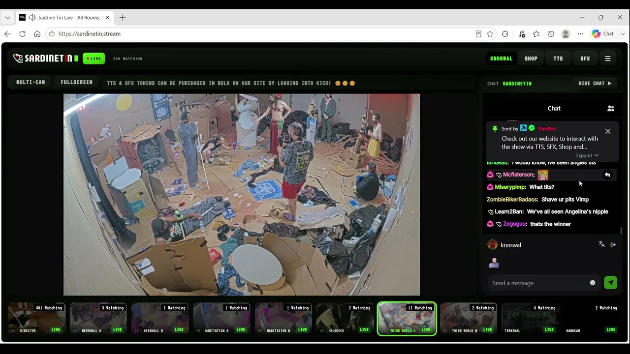
Task: Open the Edge profile avatar
Action: pyautogui.click(x=566, y=34)
